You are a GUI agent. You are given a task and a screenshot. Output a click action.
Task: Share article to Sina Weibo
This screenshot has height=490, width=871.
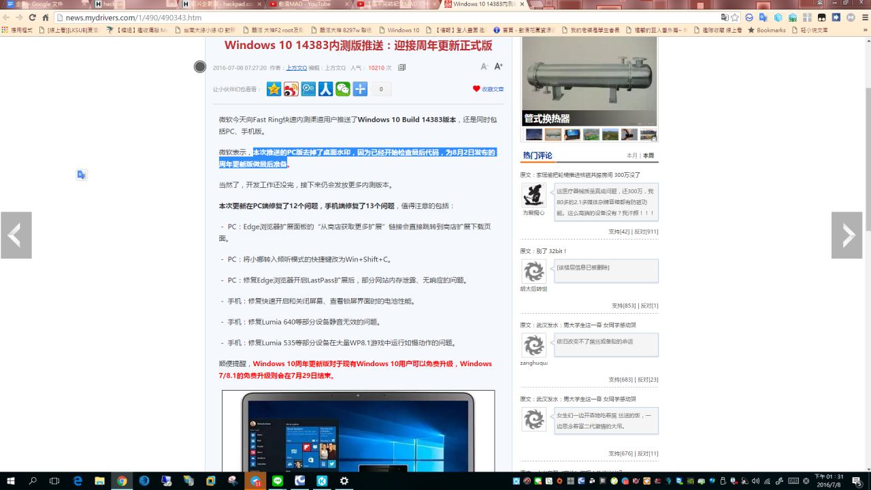(x=291, y=89)
